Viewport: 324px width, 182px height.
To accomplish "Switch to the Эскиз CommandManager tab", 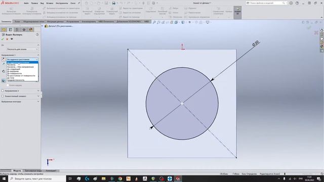I will coord(17,21).
